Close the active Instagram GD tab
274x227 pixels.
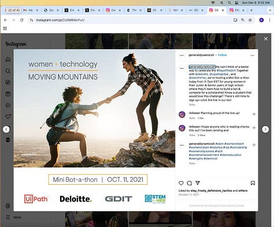pyautogui.click(x=223, y=10)
